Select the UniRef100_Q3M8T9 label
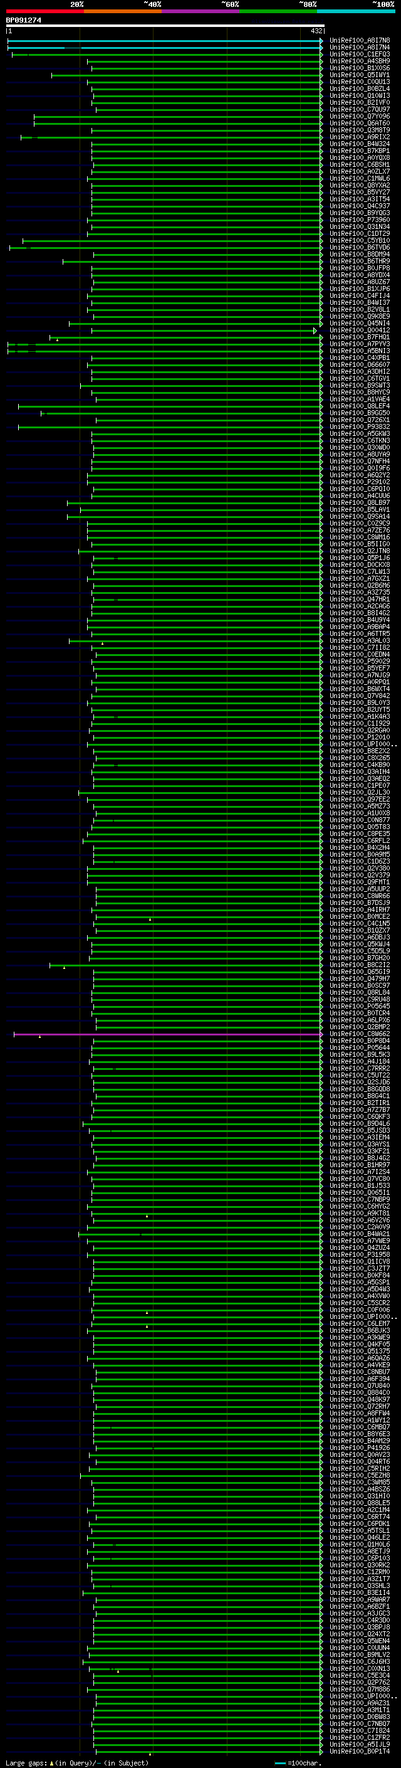This screenshot has width=401, height=1768. (360, 130)
